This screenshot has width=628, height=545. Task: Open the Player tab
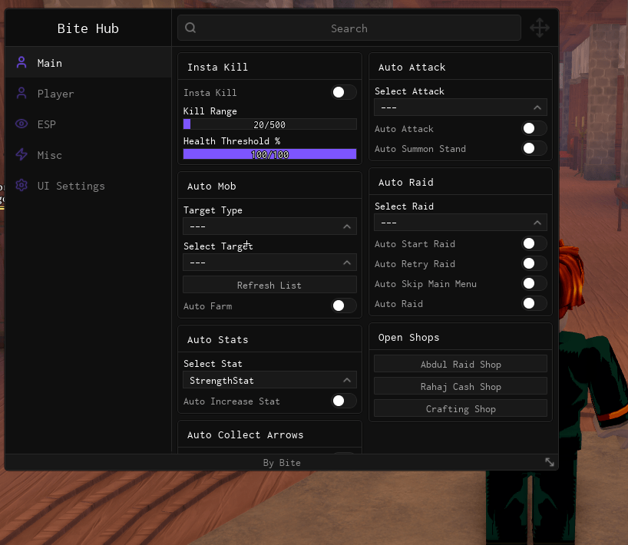(x=88, y=94)
